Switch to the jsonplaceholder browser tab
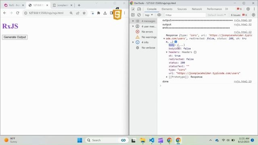 (62, 5)
